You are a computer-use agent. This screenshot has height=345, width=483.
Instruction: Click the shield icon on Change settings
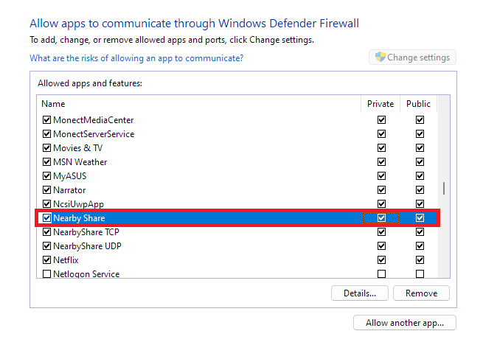pos(381,57)
